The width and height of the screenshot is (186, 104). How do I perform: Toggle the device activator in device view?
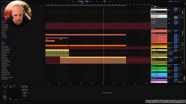(10, 86)
